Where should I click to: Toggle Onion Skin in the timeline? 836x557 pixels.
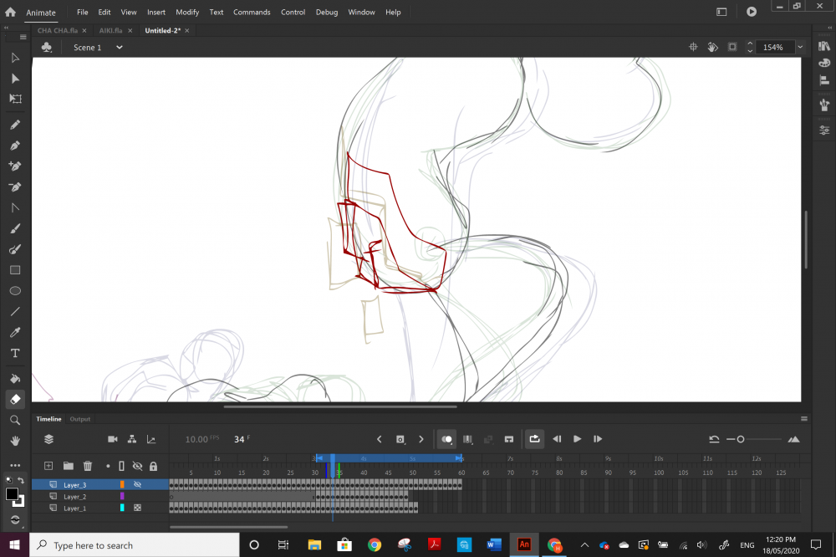[446, 439]
